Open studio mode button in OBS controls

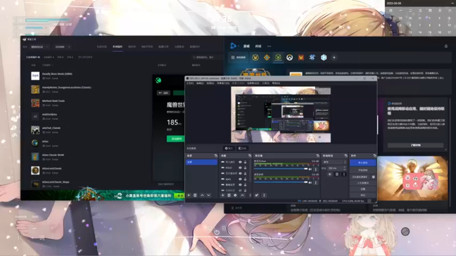click(x=363, y=183)
